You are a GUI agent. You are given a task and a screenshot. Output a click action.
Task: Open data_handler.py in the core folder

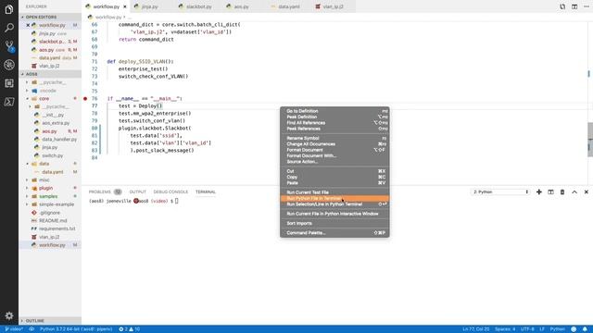point(59,140)
